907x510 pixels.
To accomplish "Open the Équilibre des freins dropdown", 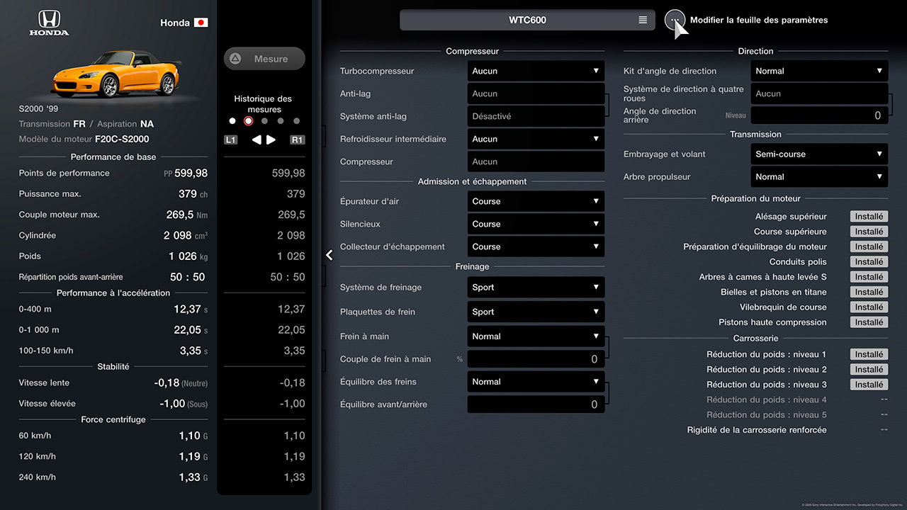I will pyautogui.click(x=536, y=382).
